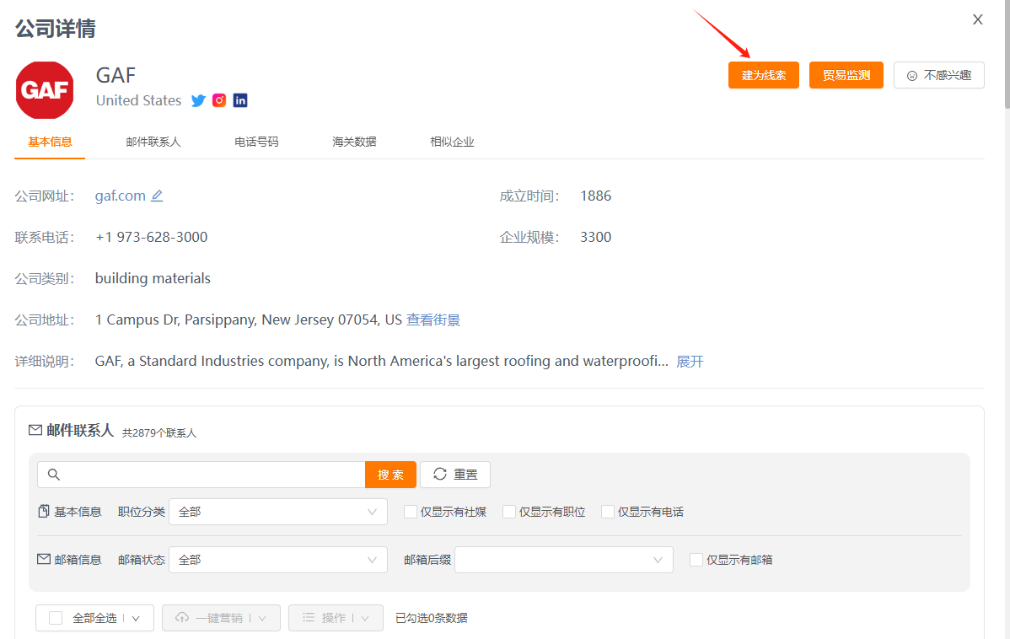The image size is (1010, 639).
Task: Open the 邮箱状态 dropdown
Action: pyautogui.click(x=278, y=560)
